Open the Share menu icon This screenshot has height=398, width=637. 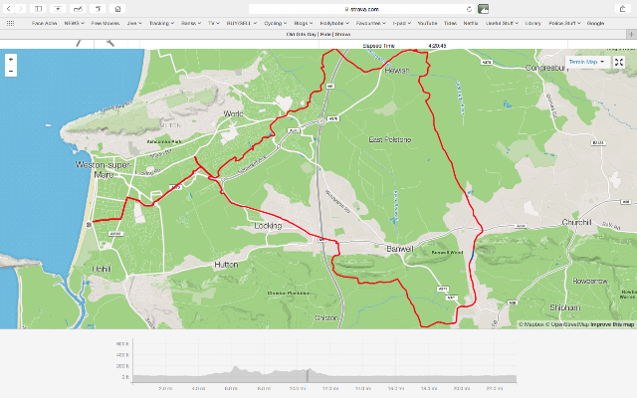622,9
